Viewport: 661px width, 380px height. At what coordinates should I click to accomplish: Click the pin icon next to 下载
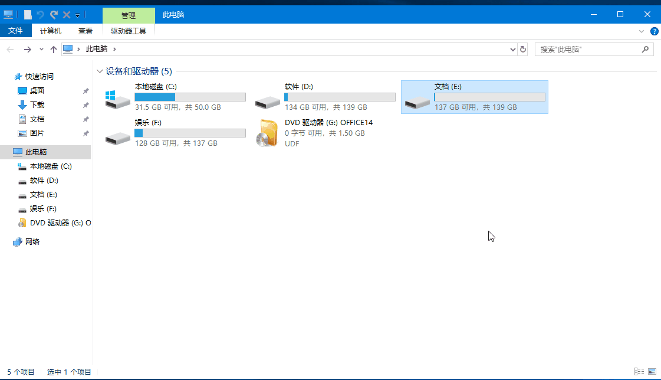click(x=85, y=105)
